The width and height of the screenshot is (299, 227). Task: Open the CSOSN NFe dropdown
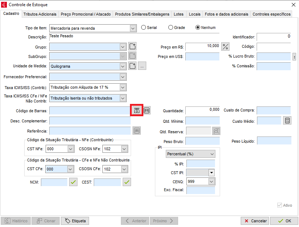point(124,149)
